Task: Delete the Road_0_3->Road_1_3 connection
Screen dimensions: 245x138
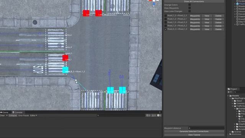Action: pyautogui.click(x=218, y=29)
